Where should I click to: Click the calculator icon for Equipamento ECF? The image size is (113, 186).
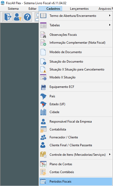pos(43,87)
